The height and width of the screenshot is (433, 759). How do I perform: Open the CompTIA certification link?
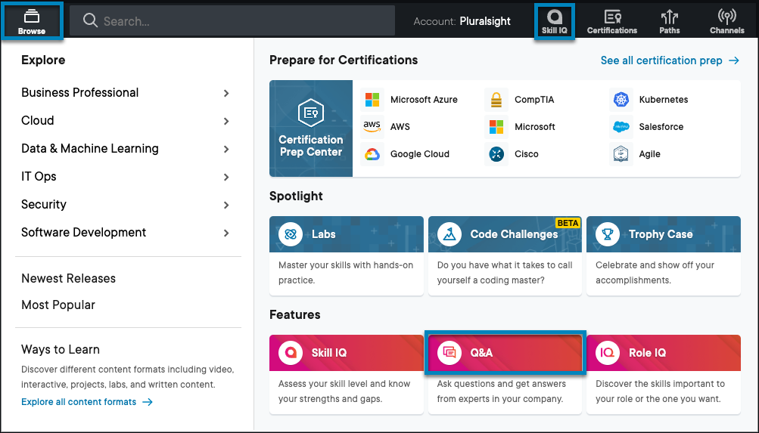534,100
